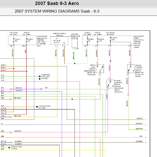The width and height of the screenshot is (157, 157).
Task: Click the cruise control clutch switch symbol
Action: tap(131, 69)
